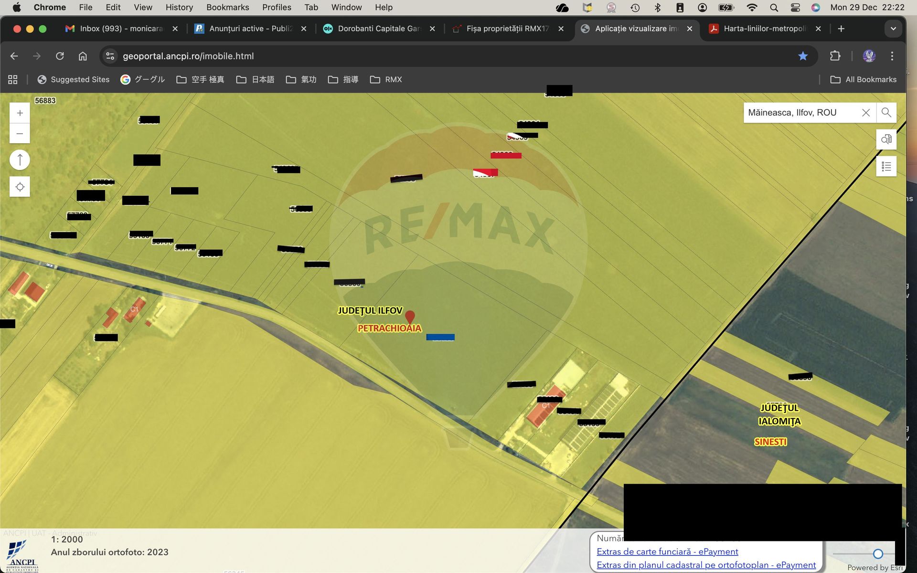
Task: Open the Bookmarks menu
Action: click(227, 7)
